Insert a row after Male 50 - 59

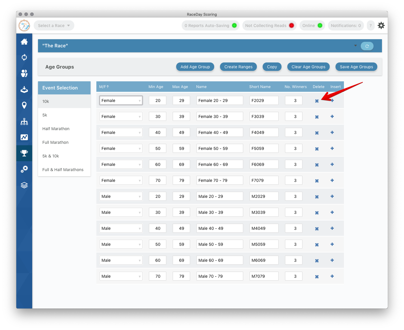point(332,244)
